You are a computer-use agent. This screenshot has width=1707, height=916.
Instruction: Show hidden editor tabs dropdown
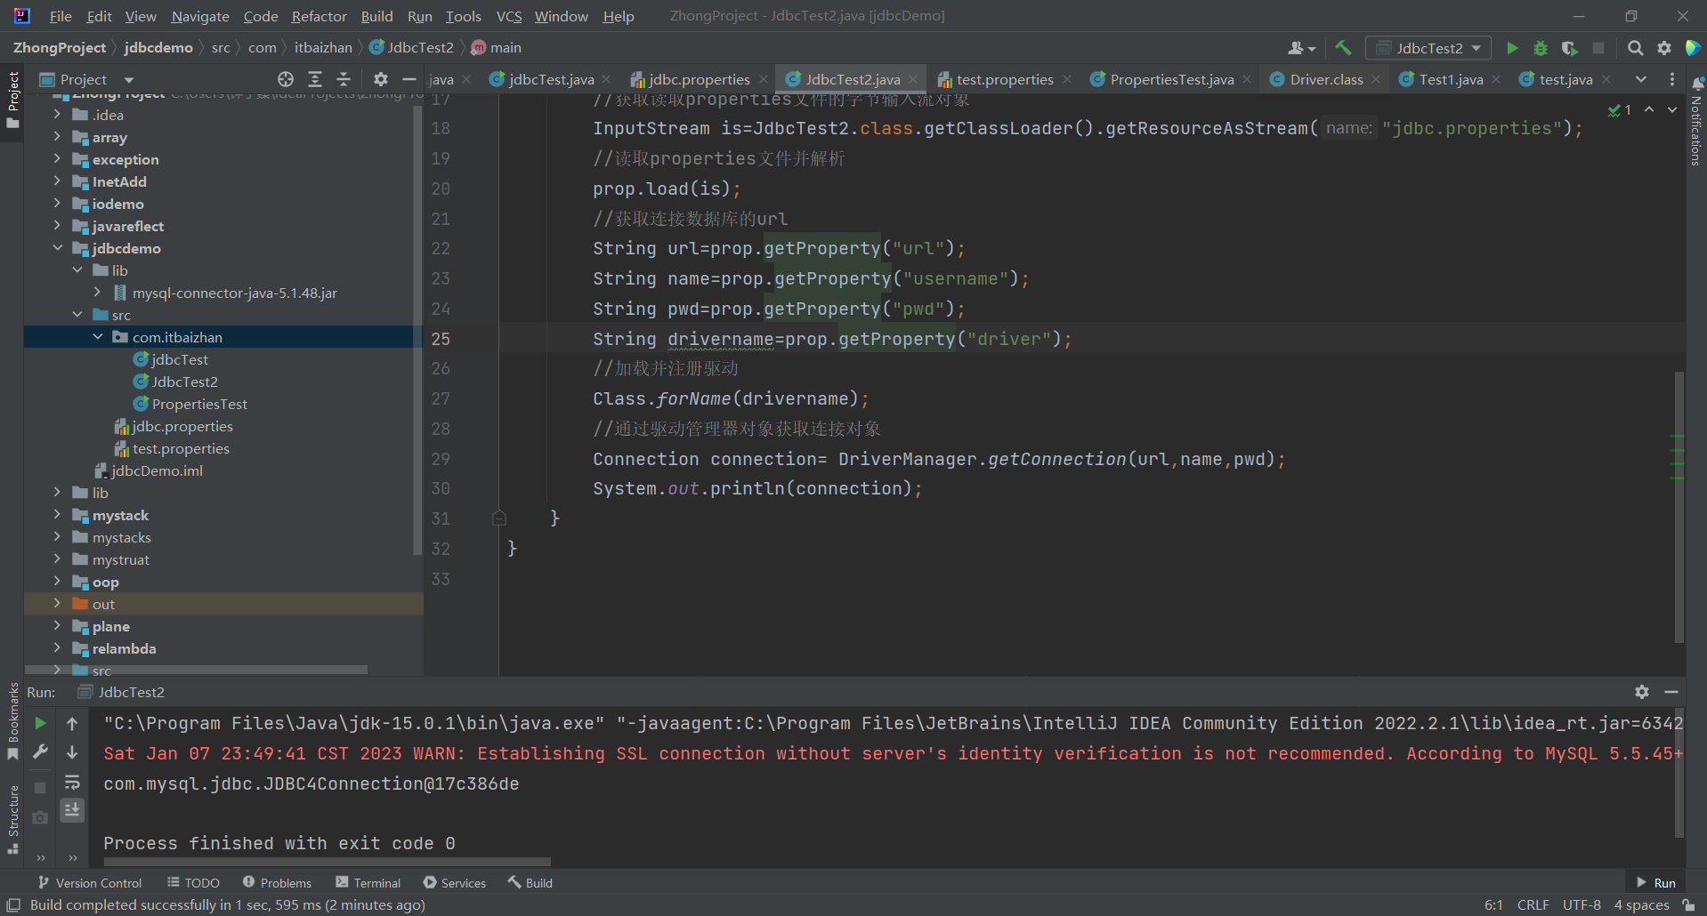(1640, 79)
